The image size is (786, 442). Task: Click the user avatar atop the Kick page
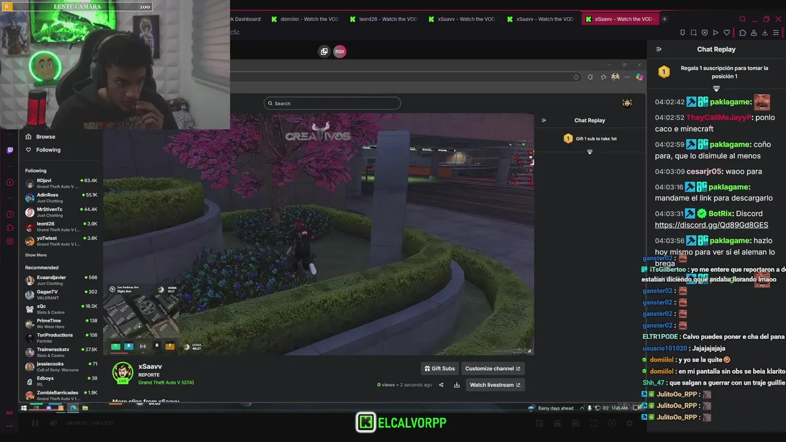point(627,103)
